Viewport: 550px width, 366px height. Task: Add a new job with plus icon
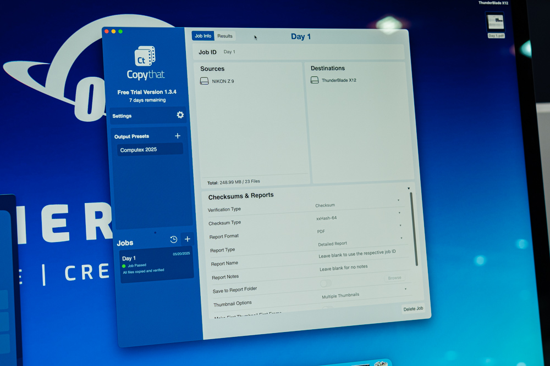pyautogui.click(x=188, y=239)
